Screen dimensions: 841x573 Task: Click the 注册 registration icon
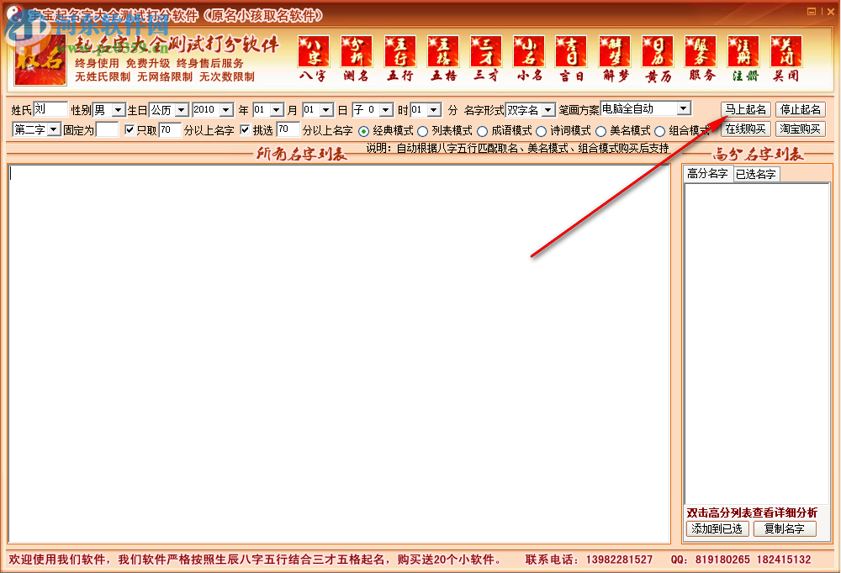(743, 52)
